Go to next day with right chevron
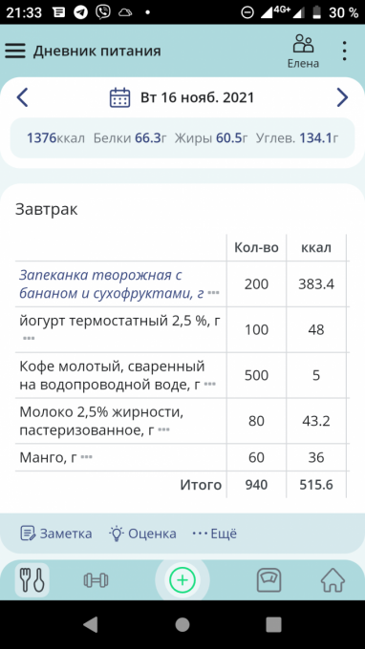Image resolution: width=365 pixels, height=649 pixels. point(342,97)
